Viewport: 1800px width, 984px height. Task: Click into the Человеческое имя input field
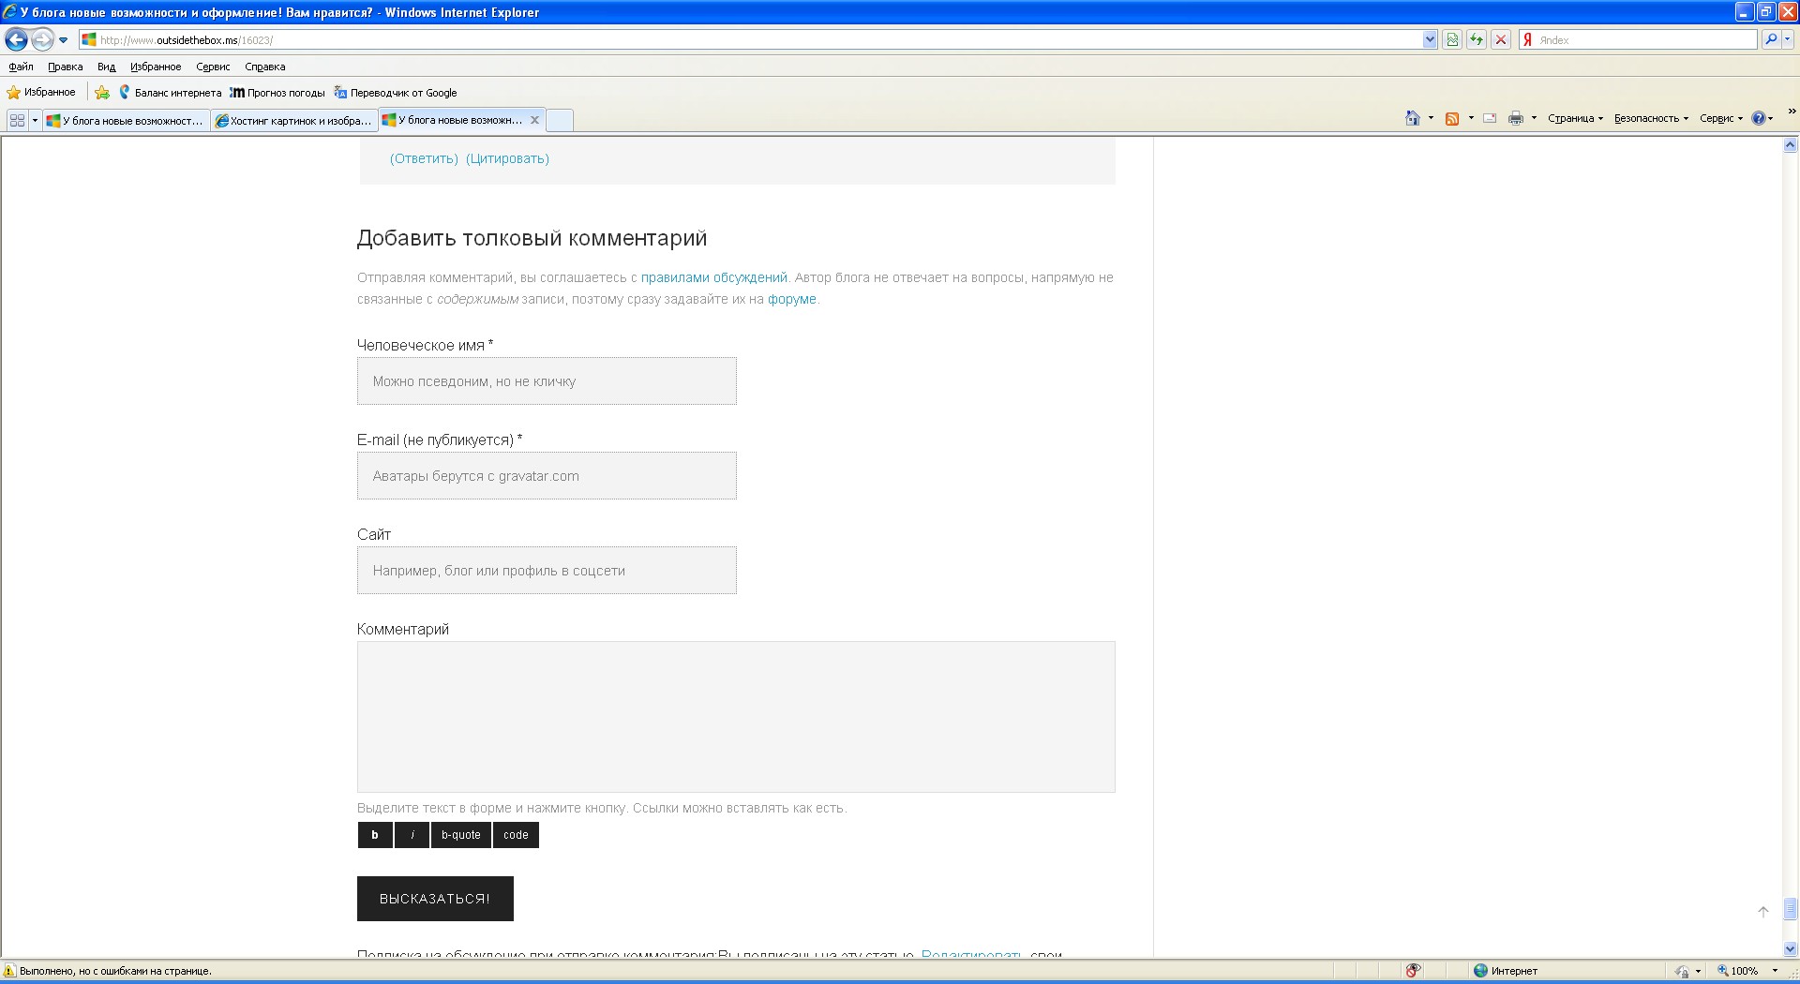pyautogui.click(x=547, y=381)
